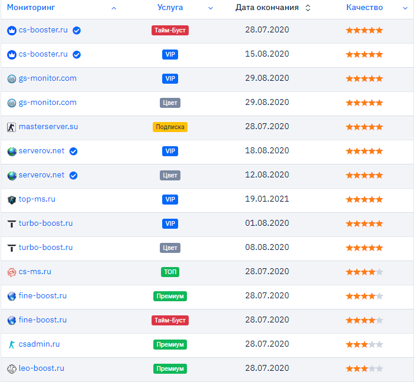The height and width of the screenshot is (382, 414).
Task: Open the masterserver.su link
Action: click(x=48, y=127)
